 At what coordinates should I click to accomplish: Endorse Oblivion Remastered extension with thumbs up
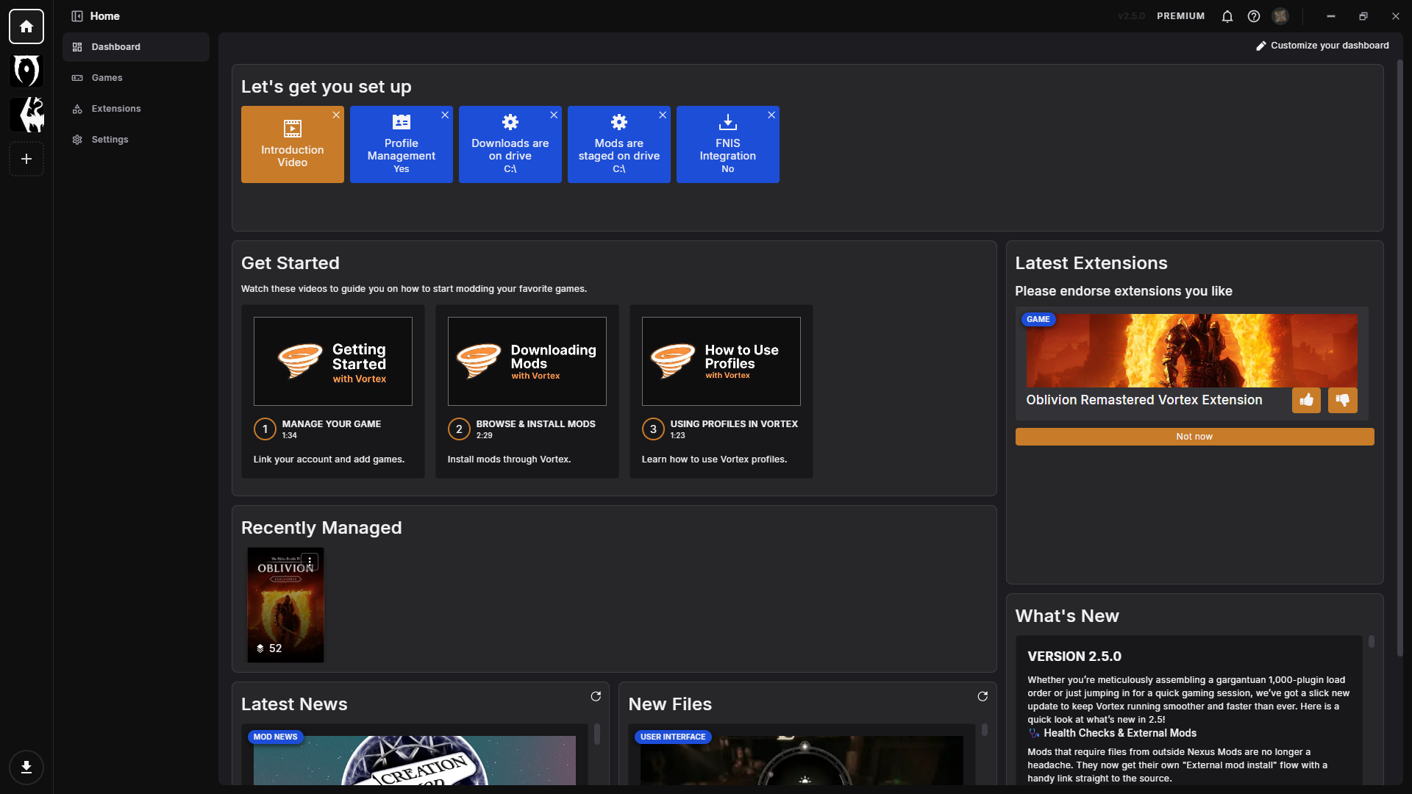1306,400
